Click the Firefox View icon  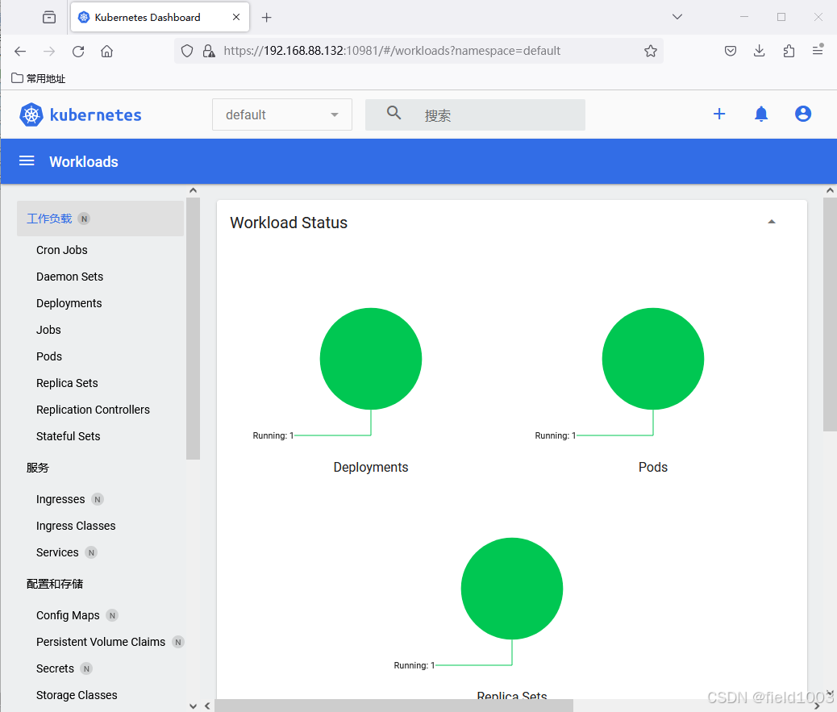click(49, 17)
